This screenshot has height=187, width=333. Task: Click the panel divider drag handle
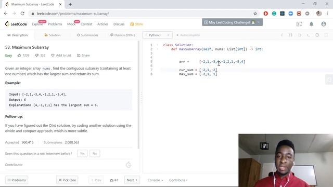(141, 98)
